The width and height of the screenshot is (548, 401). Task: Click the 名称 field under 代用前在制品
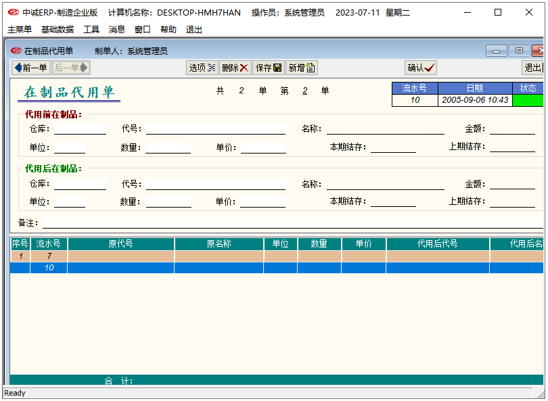pyautogui.click(x=386, y=128)
